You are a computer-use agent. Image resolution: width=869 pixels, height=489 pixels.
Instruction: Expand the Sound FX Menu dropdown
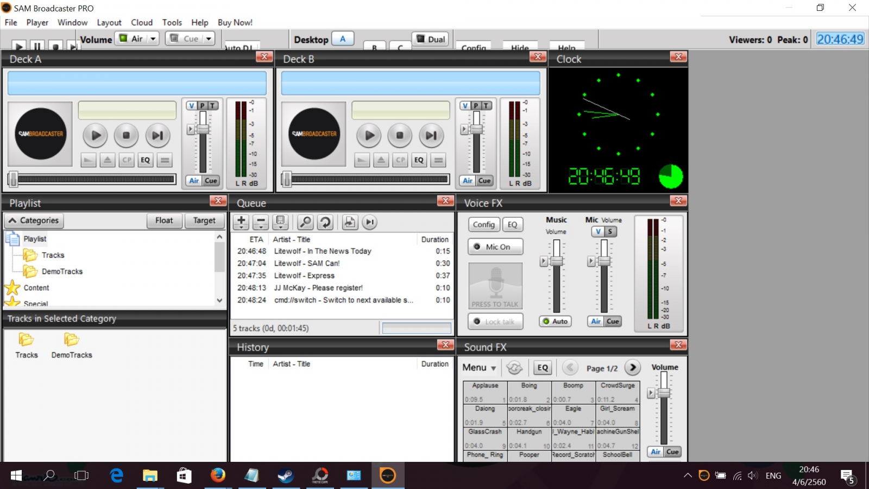tap(479, 368)
